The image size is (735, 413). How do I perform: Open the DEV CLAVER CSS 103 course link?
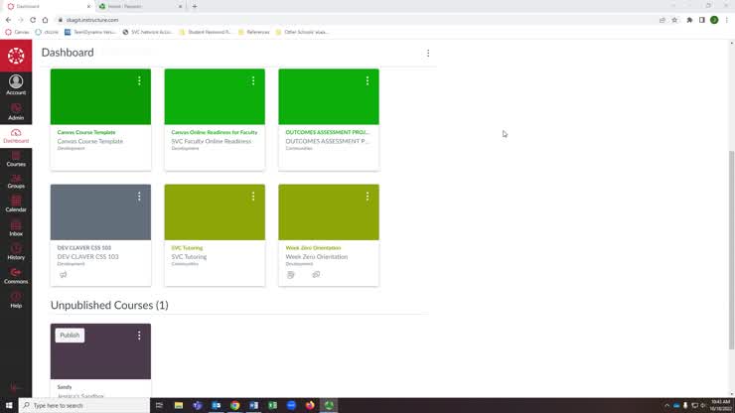[x=83, y=247]
